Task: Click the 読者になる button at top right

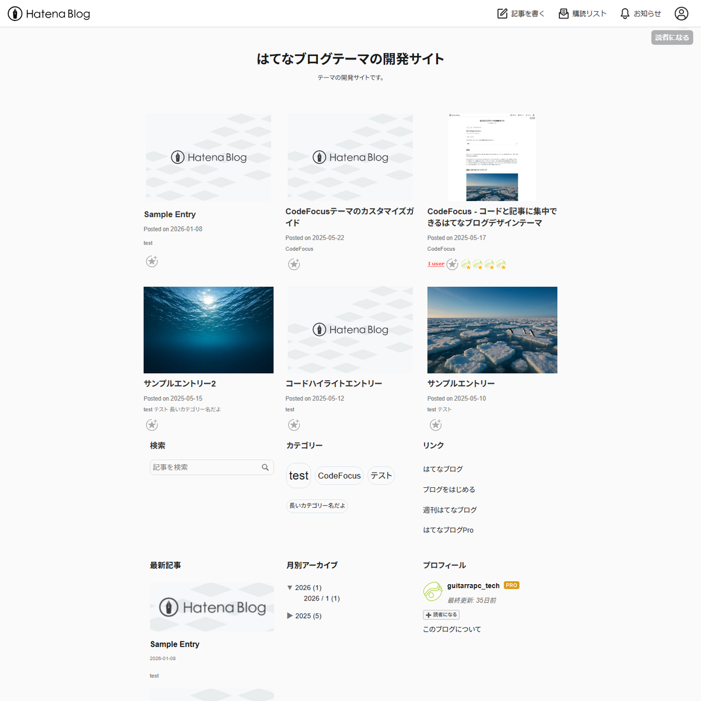Action: [672, 37]
